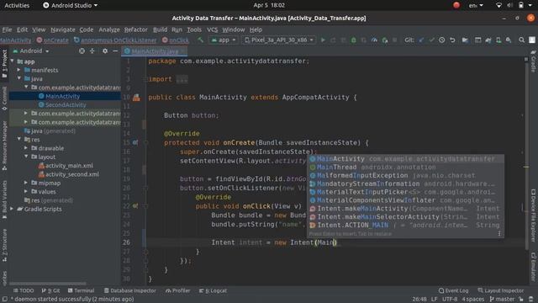The height and width of the screenshot is (303, 538).
Task: Click the red recording indicator in top bar
Action: point(456,5)
